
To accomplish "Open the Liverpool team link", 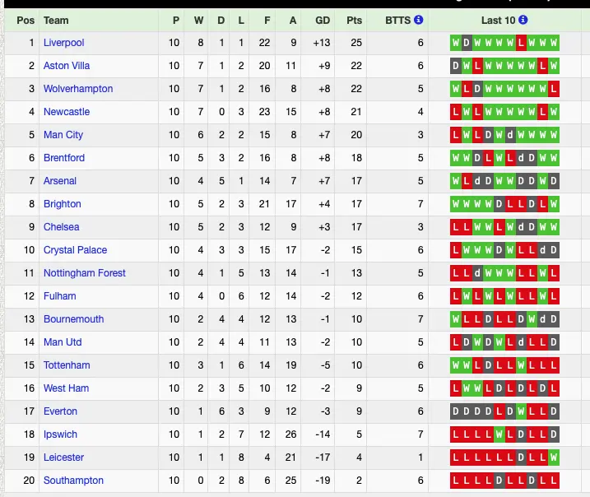I will click(63, 43).
